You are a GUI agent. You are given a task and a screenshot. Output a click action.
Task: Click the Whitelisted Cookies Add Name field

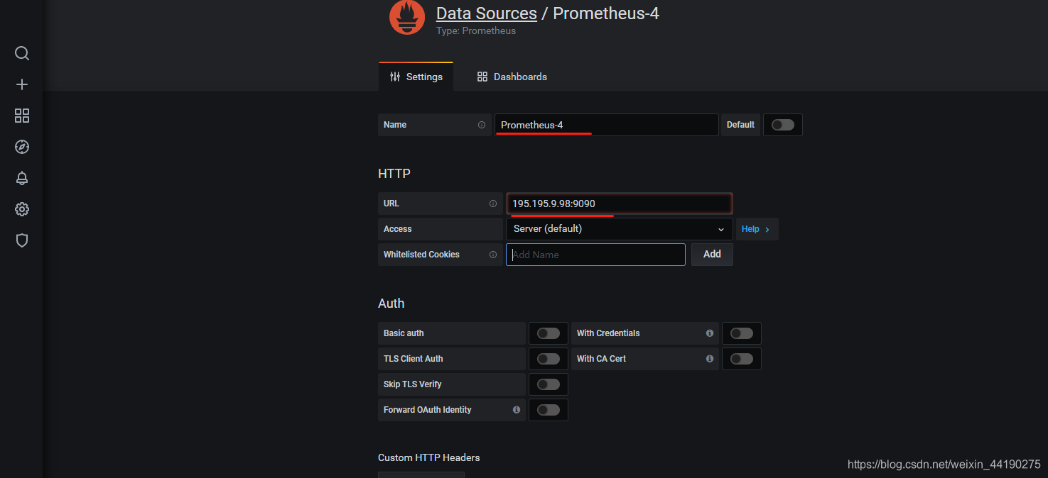[595, 255]
